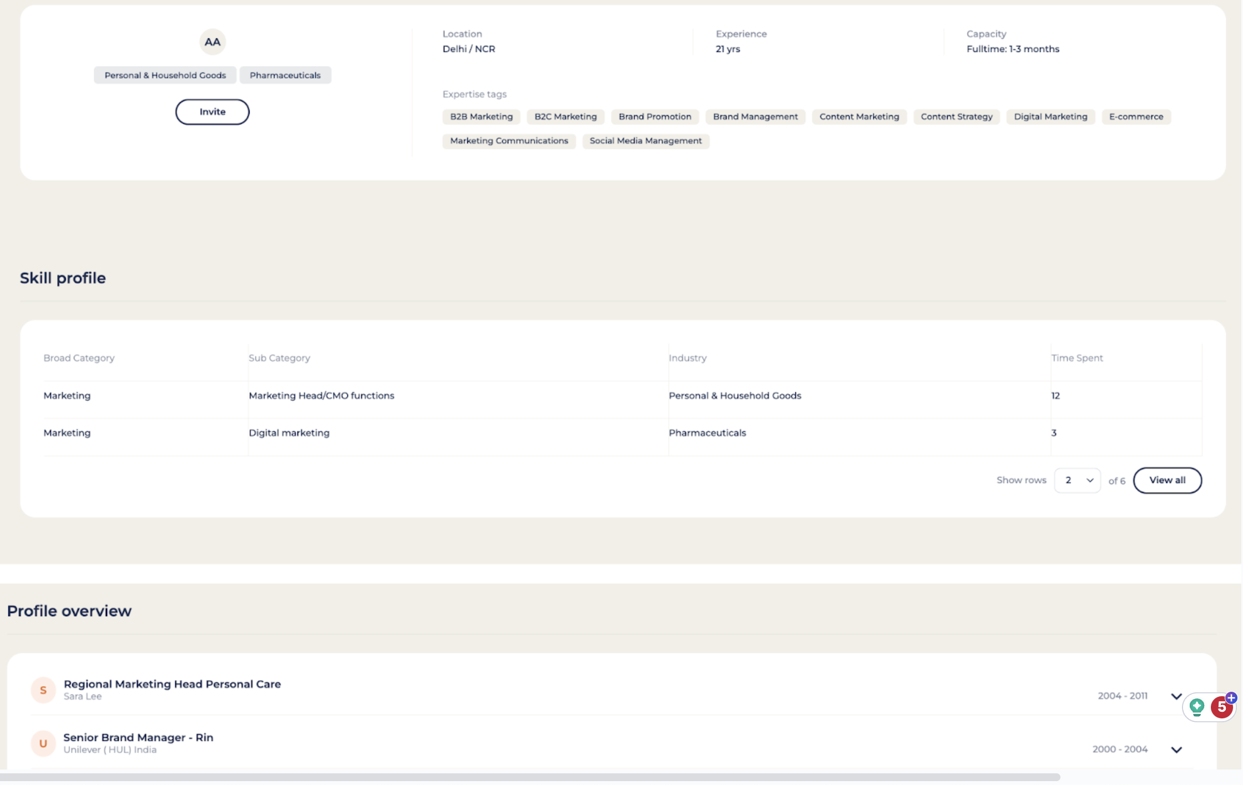
Task: Click the Digital Marketing expertise tag
Action: pyautogui.click(x=1050, y=116)
